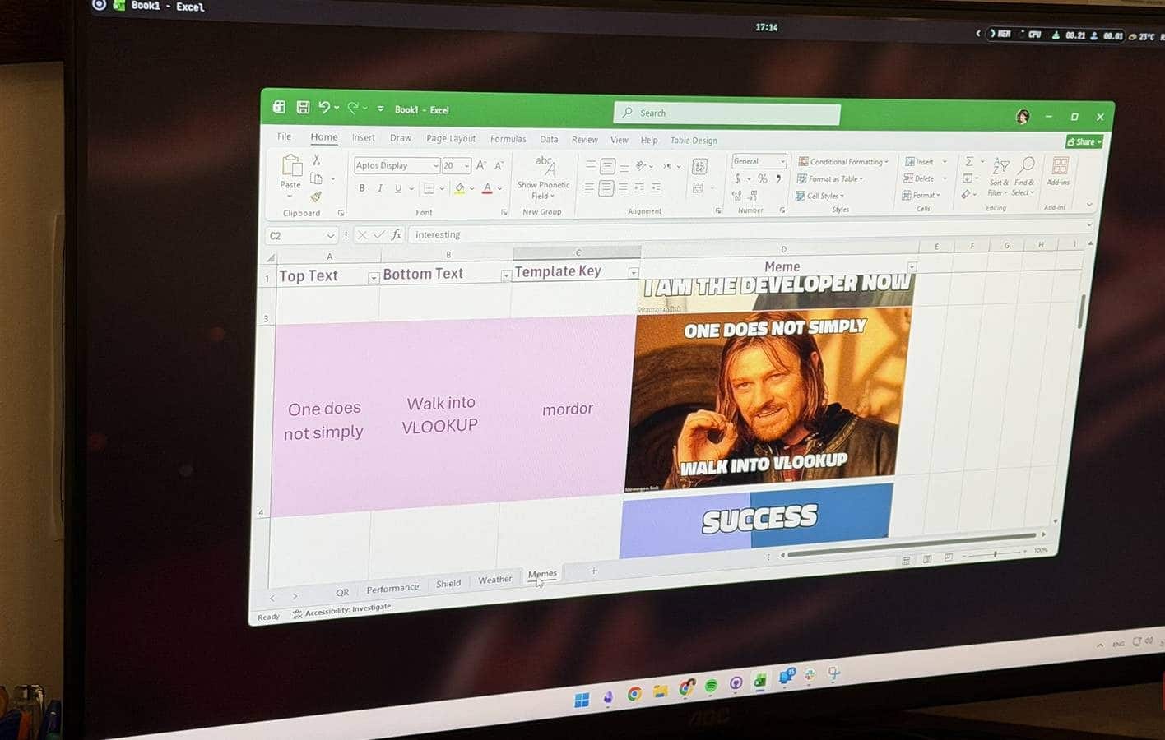Click Format as Table button
The height and width of the screenshot is (740, 1165).
[x=830, y=179]
